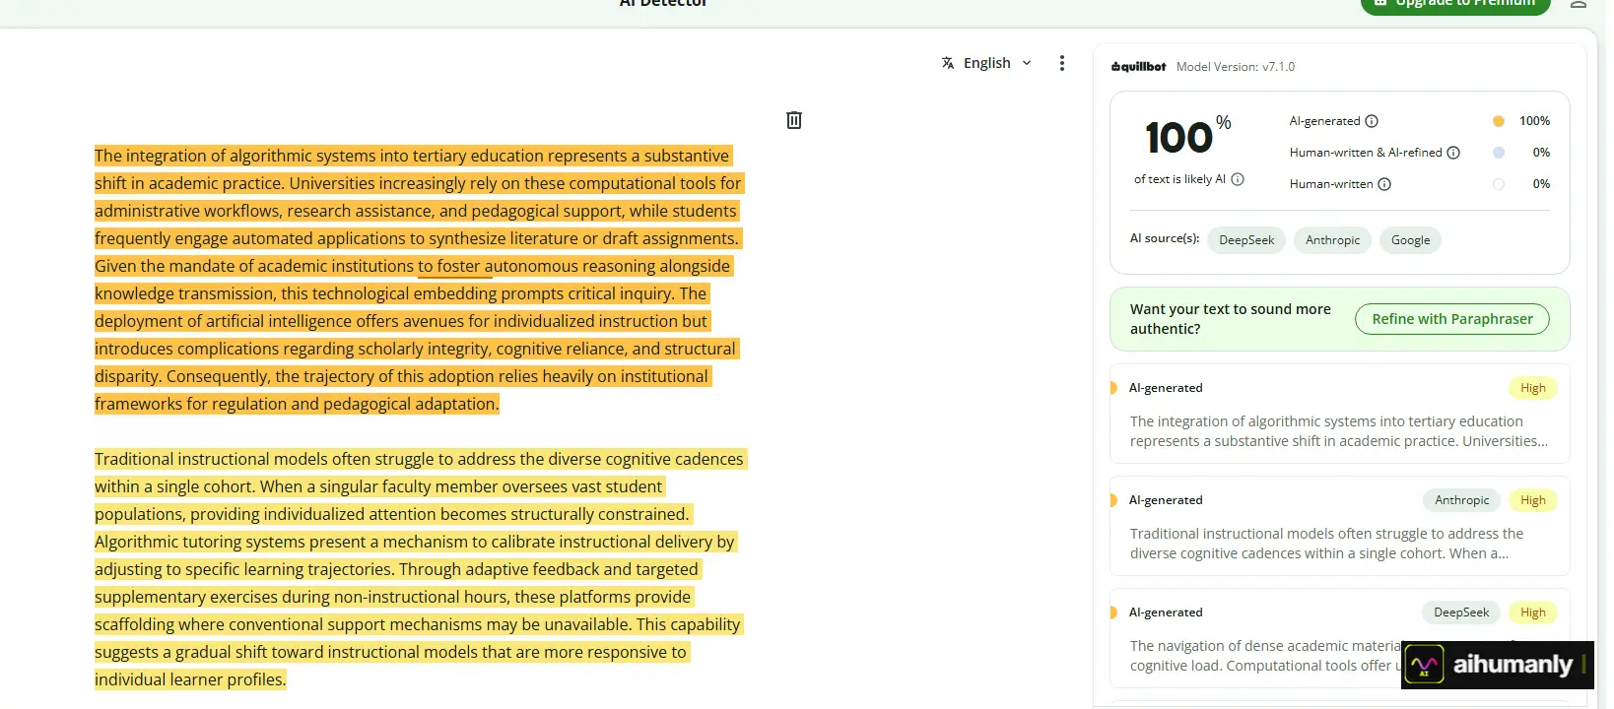
Task: Open first AI-generated result card about algorithmic systems
Action: tap(1339, 414)
